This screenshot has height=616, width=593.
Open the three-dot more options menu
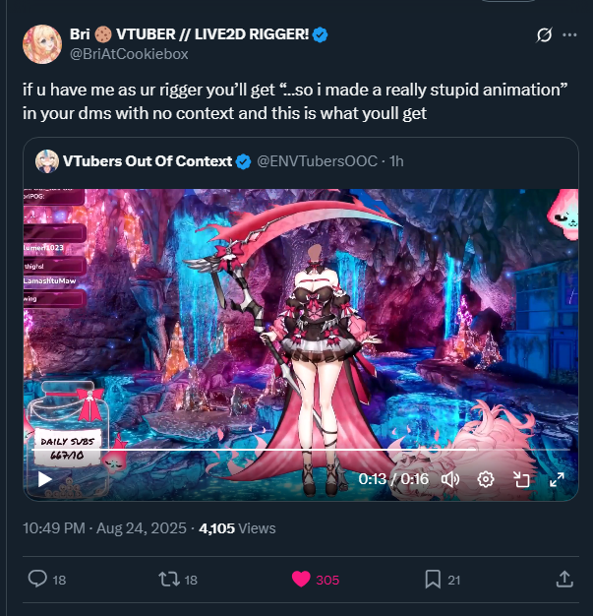coord(569,35)
